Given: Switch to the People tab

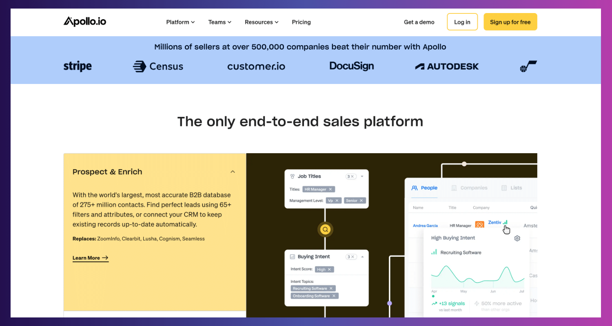Looking at the screenshot, I should click(x=424, y=188).
